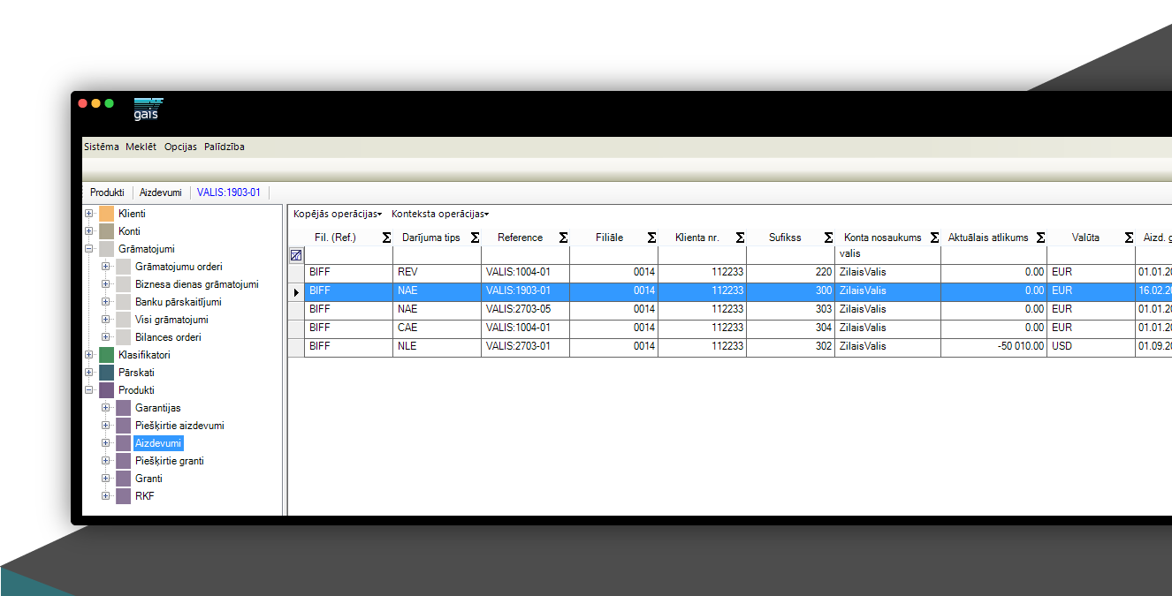Collapse the Produkti tree node

(x=88, y=390)
